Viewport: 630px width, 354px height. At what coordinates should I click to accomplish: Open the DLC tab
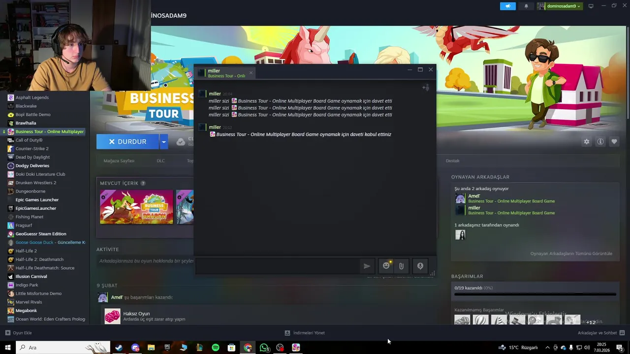click(160, 161)
